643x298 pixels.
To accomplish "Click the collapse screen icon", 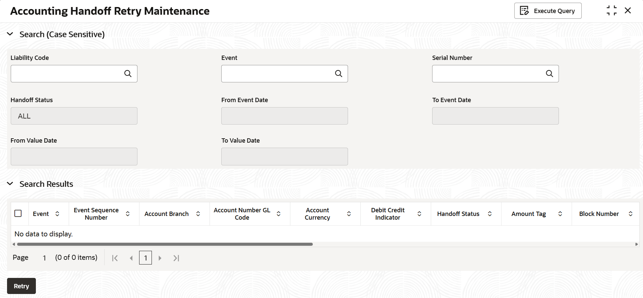I will pyautogui.click(x=611, y=11).
